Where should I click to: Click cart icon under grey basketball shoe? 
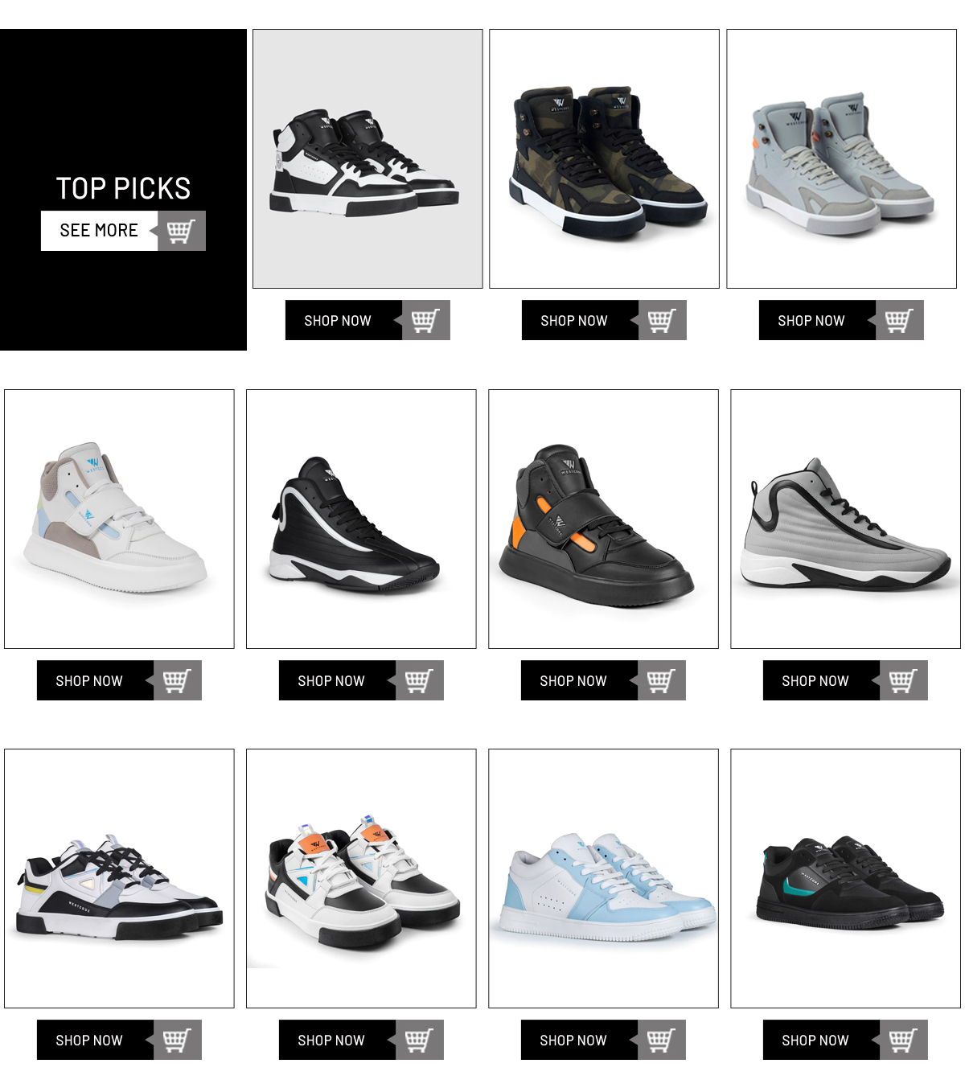904,680
